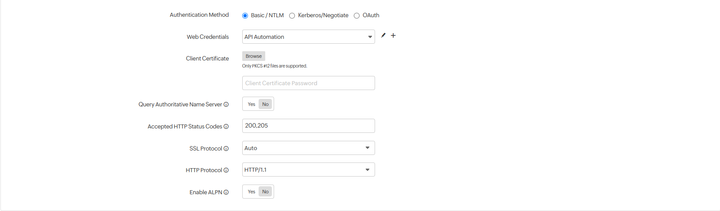Click the SSL Protocol info icon
This screenshot has width=720, height=211.
(226, 149)
